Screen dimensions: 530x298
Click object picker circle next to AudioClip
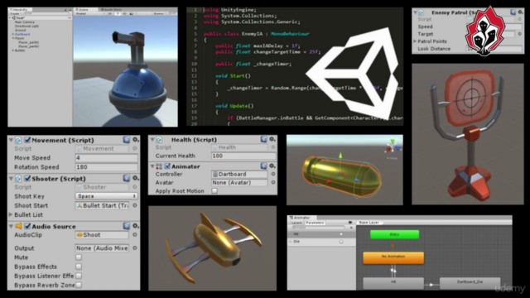point(134,234)
